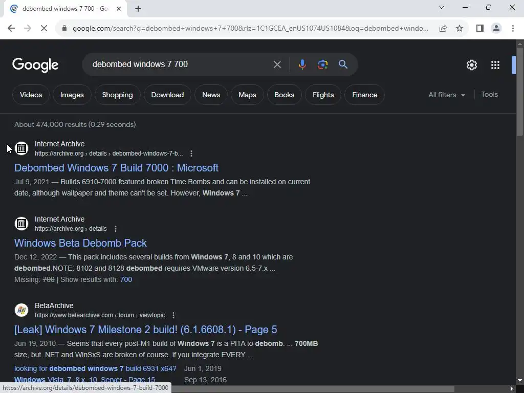
Task: Open the Google apps grid
Action: coord(495,65)
